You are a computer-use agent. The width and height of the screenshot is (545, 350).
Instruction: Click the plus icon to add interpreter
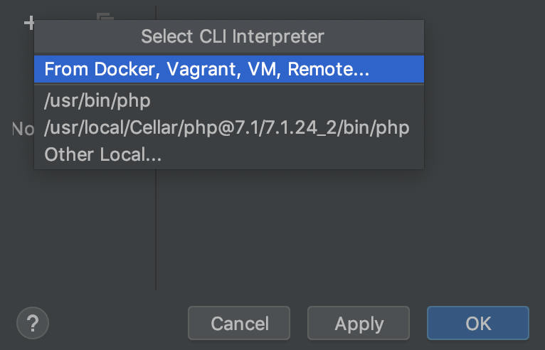[x=29, y=22]
